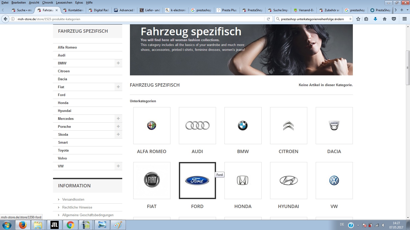Open the Audi rings logo thumbnail
This screenshot has height=230, width=410.
tap(197, 125)
